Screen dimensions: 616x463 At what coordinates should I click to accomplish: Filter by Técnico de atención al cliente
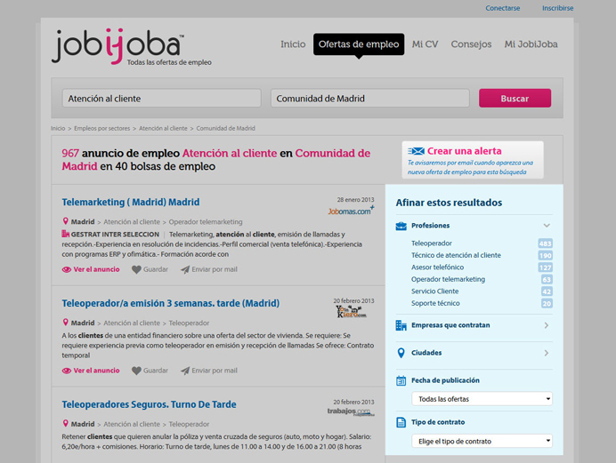coord(456,256)
